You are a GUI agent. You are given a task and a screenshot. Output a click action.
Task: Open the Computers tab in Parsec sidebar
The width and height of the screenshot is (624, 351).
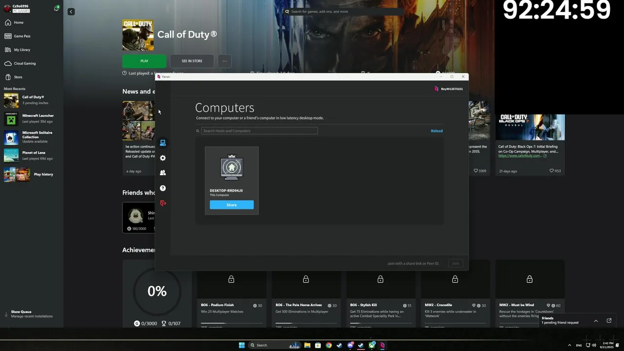[163, 143]
